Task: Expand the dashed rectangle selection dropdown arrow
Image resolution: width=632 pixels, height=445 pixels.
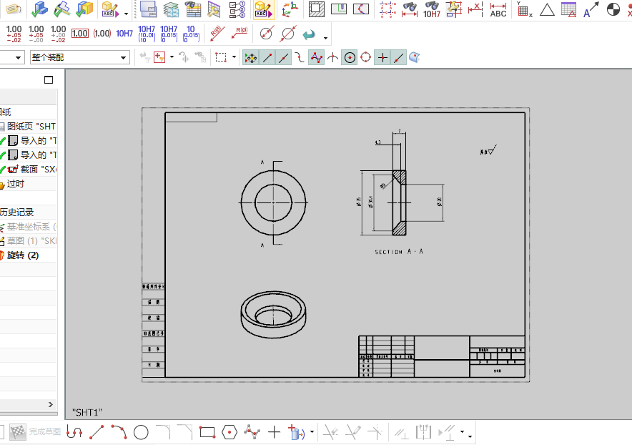Action: 234,57
